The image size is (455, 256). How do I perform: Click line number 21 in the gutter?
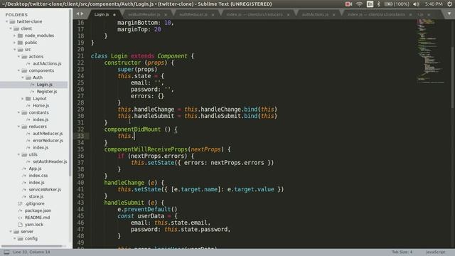[80, 56]
